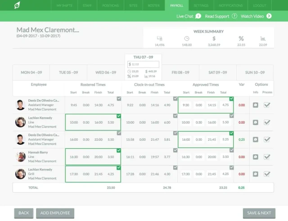The height and width of the screenshot is (221, 288).
Task: Select the FRI 08 - 09 day tab
Action: coord(180,72)
